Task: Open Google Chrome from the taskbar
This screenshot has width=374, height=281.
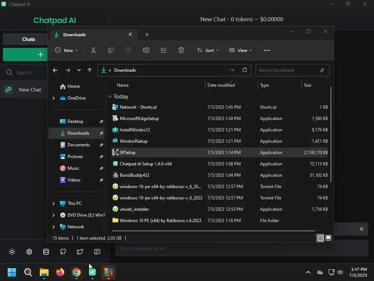Action: click(76, 272)
